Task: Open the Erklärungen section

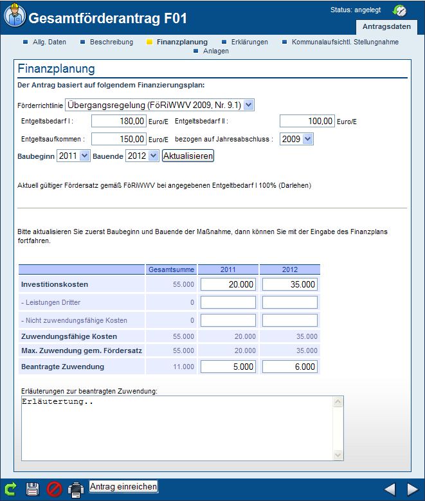Action: point(249,42)
